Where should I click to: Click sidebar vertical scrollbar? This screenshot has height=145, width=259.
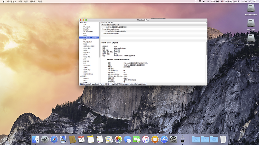(x=100, y=39)
